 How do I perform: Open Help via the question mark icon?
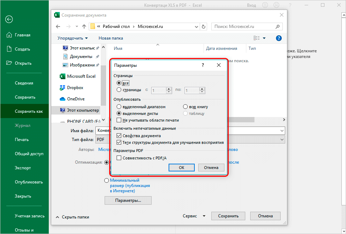(279, 38)
